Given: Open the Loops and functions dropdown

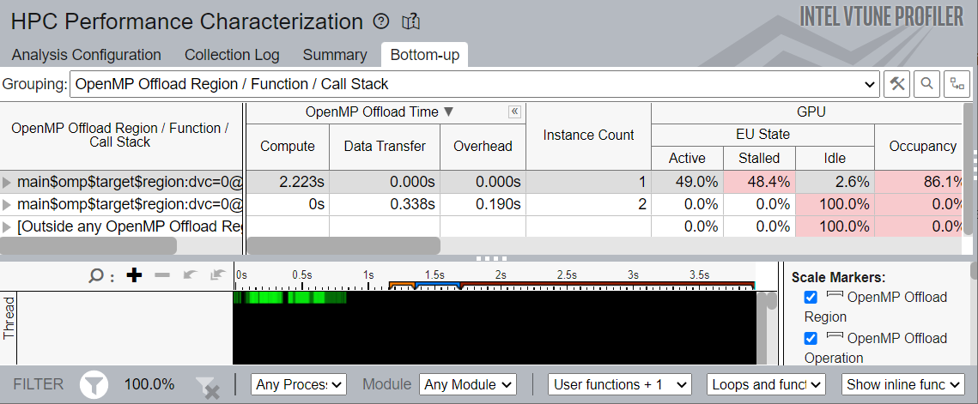Looking at the screenshot, I should [x=767, y=384].
